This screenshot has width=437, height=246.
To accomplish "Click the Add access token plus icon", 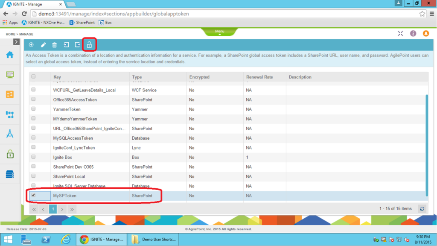I will 31,44.
